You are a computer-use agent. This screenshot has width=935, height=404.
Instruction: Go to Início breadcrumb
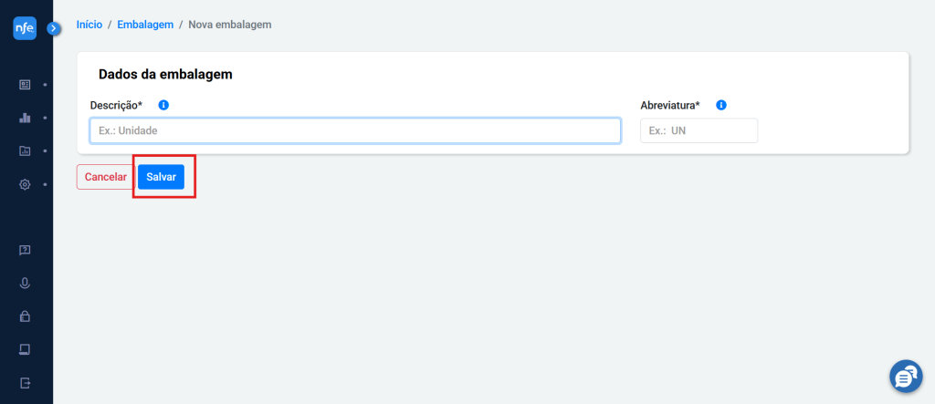click(89, 25)
